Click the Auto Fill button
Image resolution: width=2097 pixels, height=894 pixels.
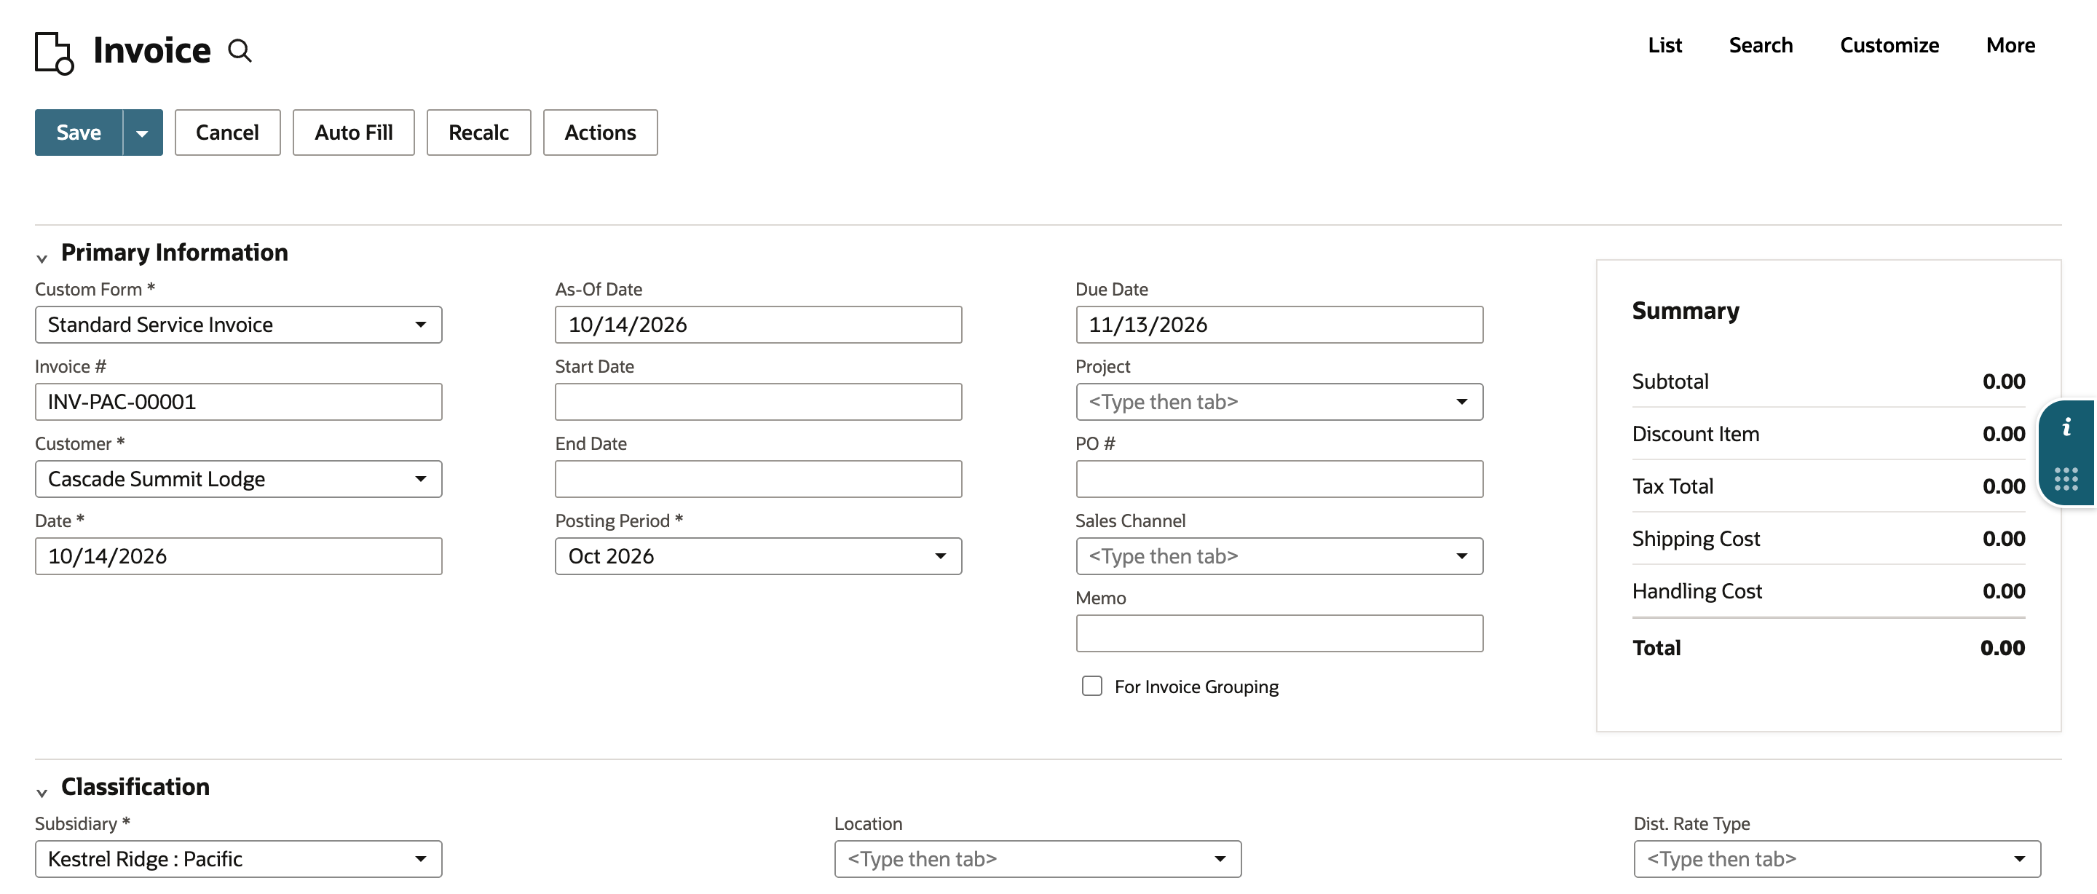point(353,132)
